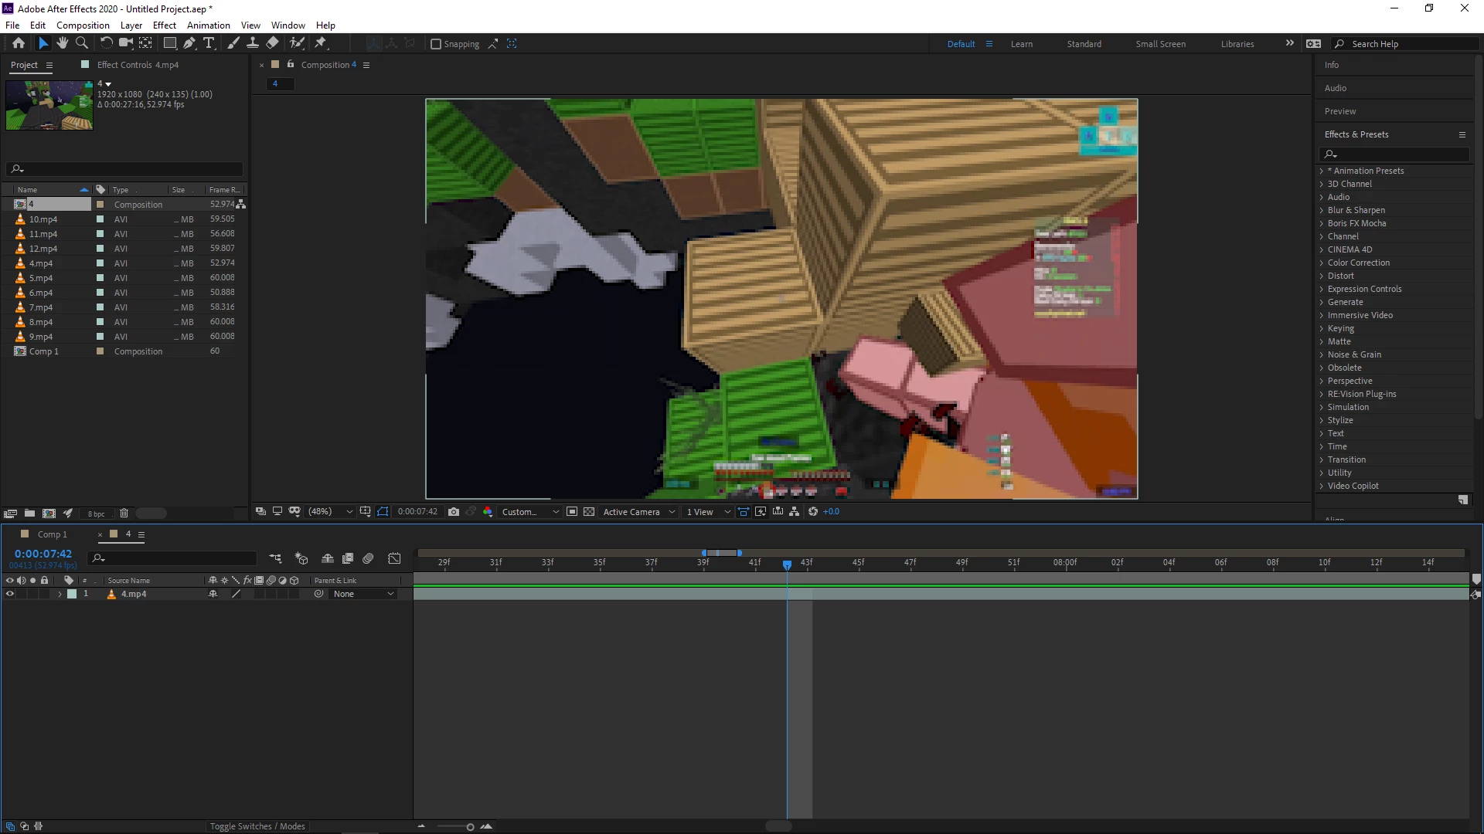The height and width of the screenshot is (834, 1484).
Task: Select the Puppet Pin tool
Action: coord(321,43)
